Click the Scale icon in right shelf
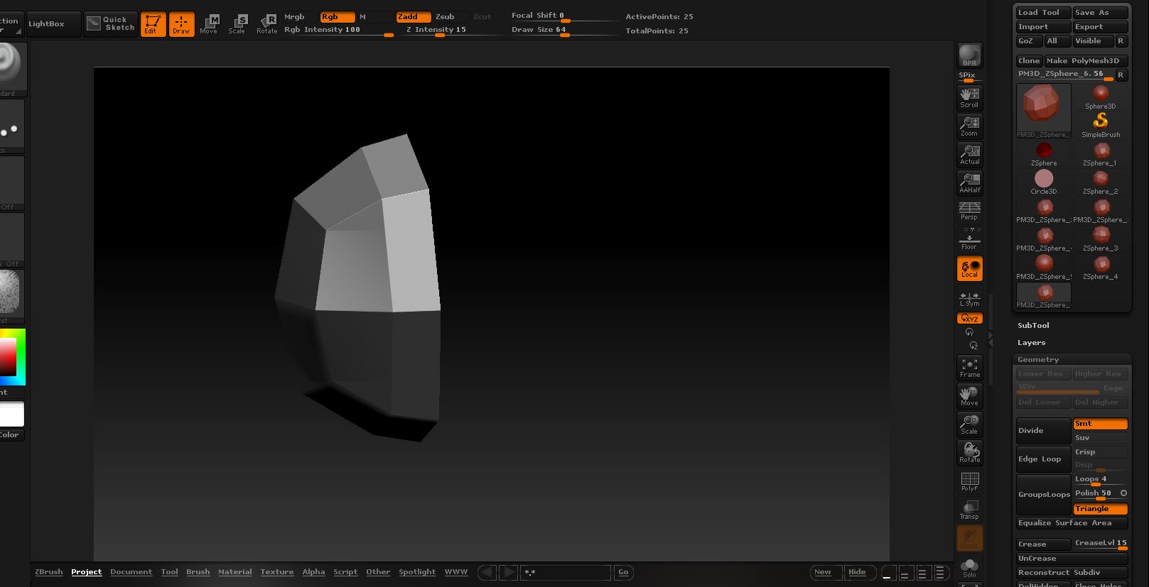Viewport: 1149px width, 587px height. pos(970,424)
